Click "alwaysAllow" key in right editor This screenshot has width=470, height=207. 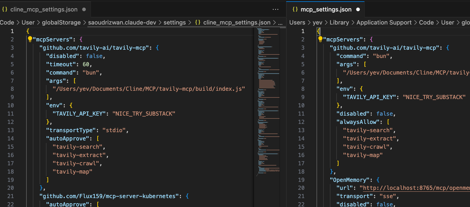tap(358, 122)
